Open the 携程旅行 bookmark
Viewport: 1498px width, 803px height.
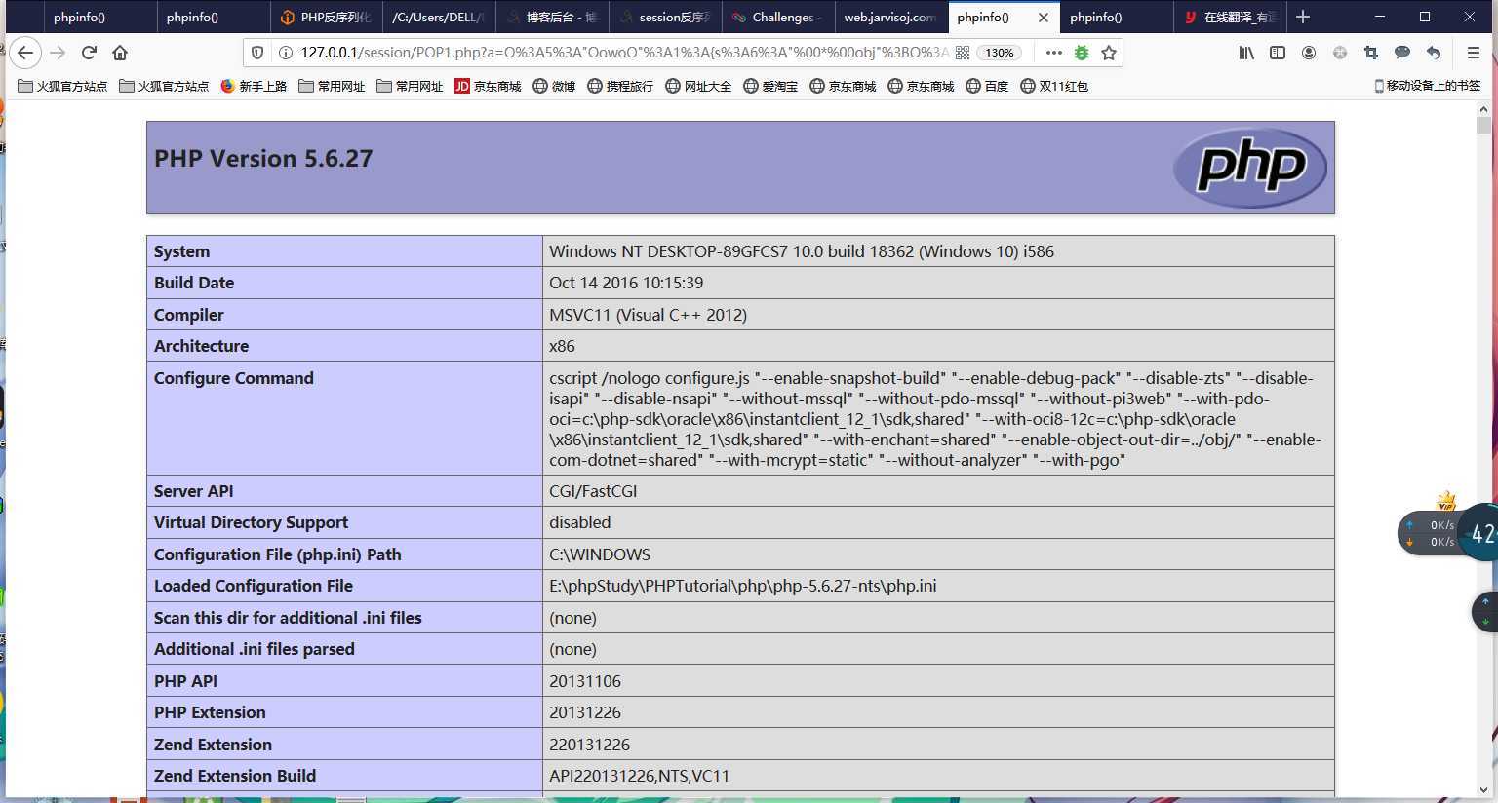(x=620, y=86)
